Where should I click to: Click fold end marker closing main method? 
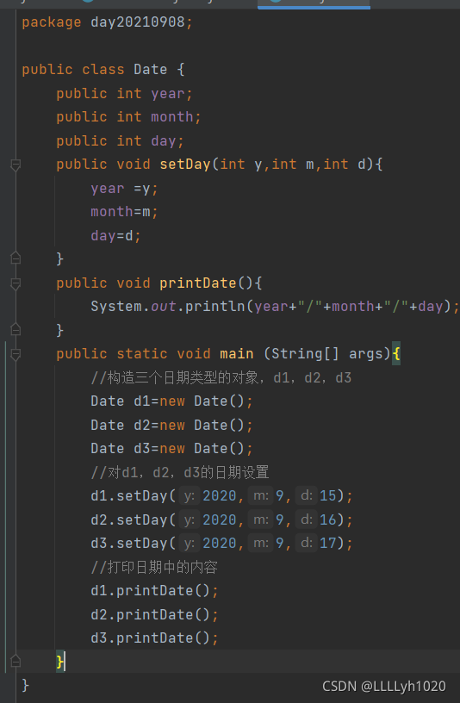[x=16, y=662]
